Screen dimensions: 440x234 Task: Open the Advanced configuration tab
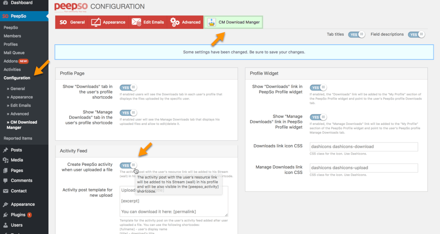pyautogui.click(x=186, y=22)
